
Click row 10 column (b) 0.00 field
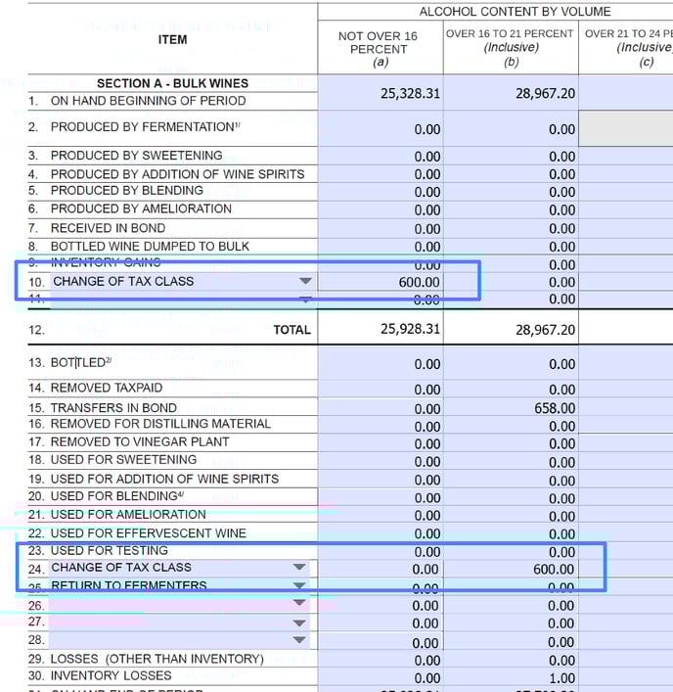511,282
